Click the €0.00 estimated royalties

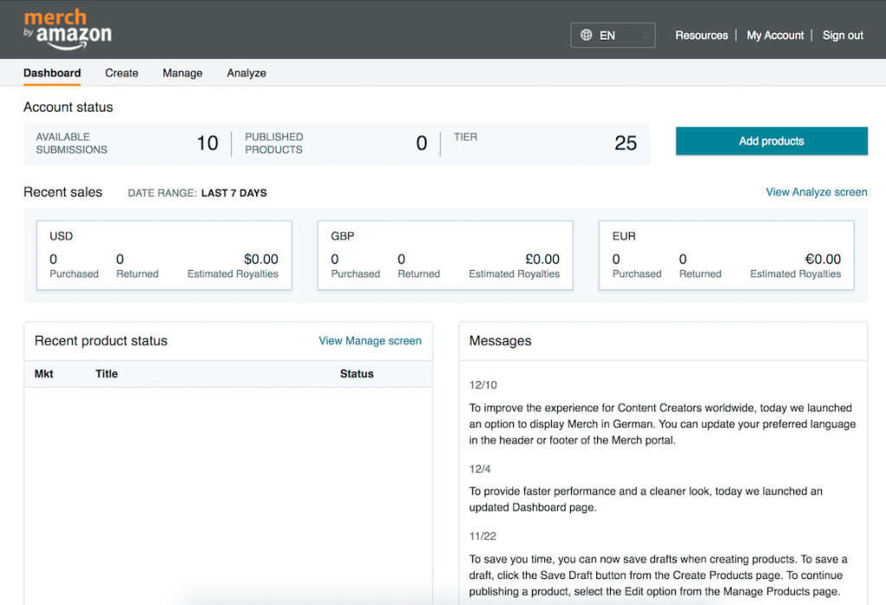coord(824,259)
